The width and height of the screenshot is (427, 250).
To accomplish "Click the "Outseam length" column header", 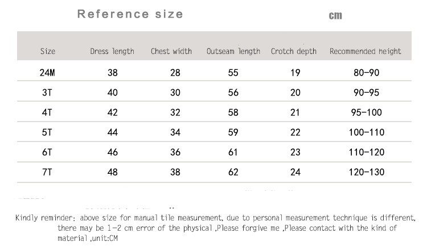I will 233,51.
